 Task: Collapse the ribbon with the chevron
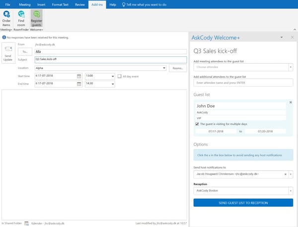click(x=295, y=30)
